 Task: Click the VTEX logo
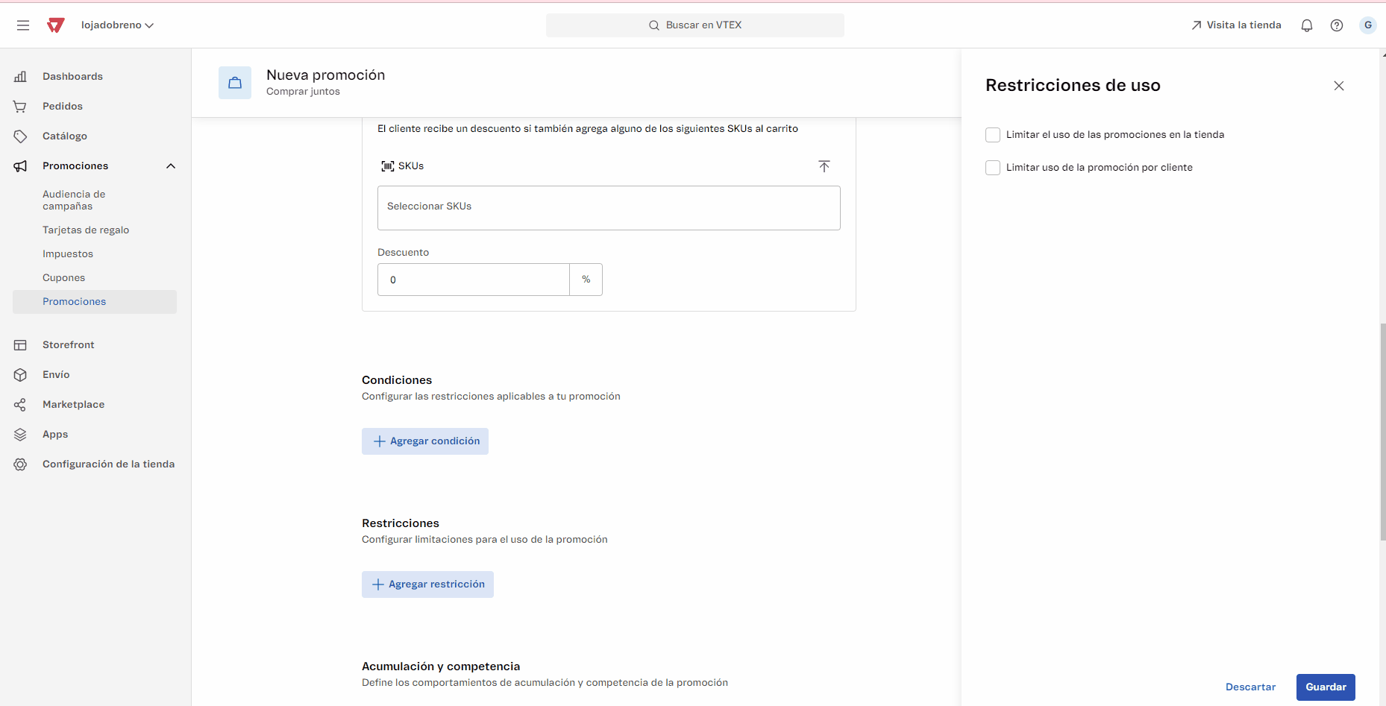pyautogui.click(x=55, y=25)
